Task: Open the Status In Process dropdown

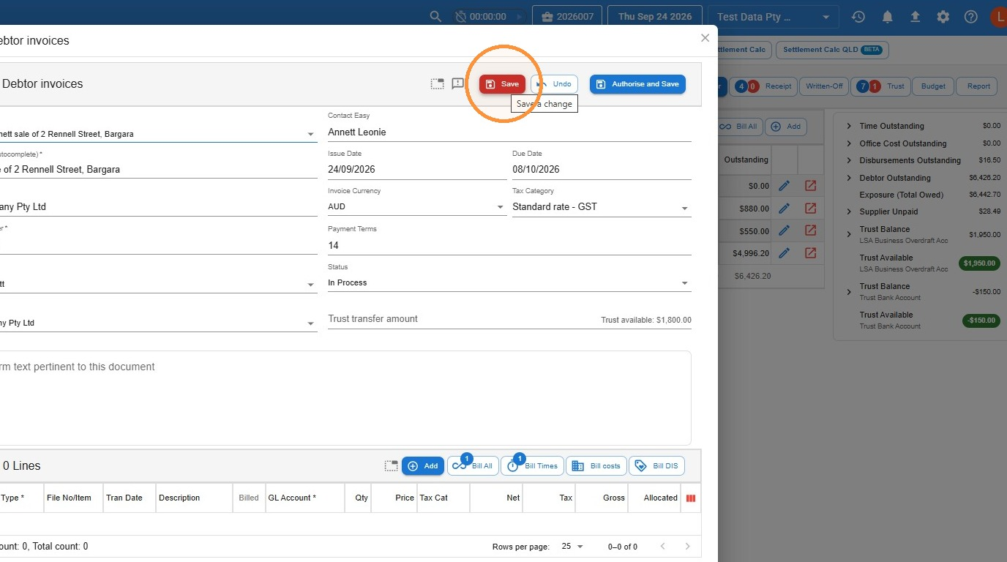Action: click(x=509, y=283)
